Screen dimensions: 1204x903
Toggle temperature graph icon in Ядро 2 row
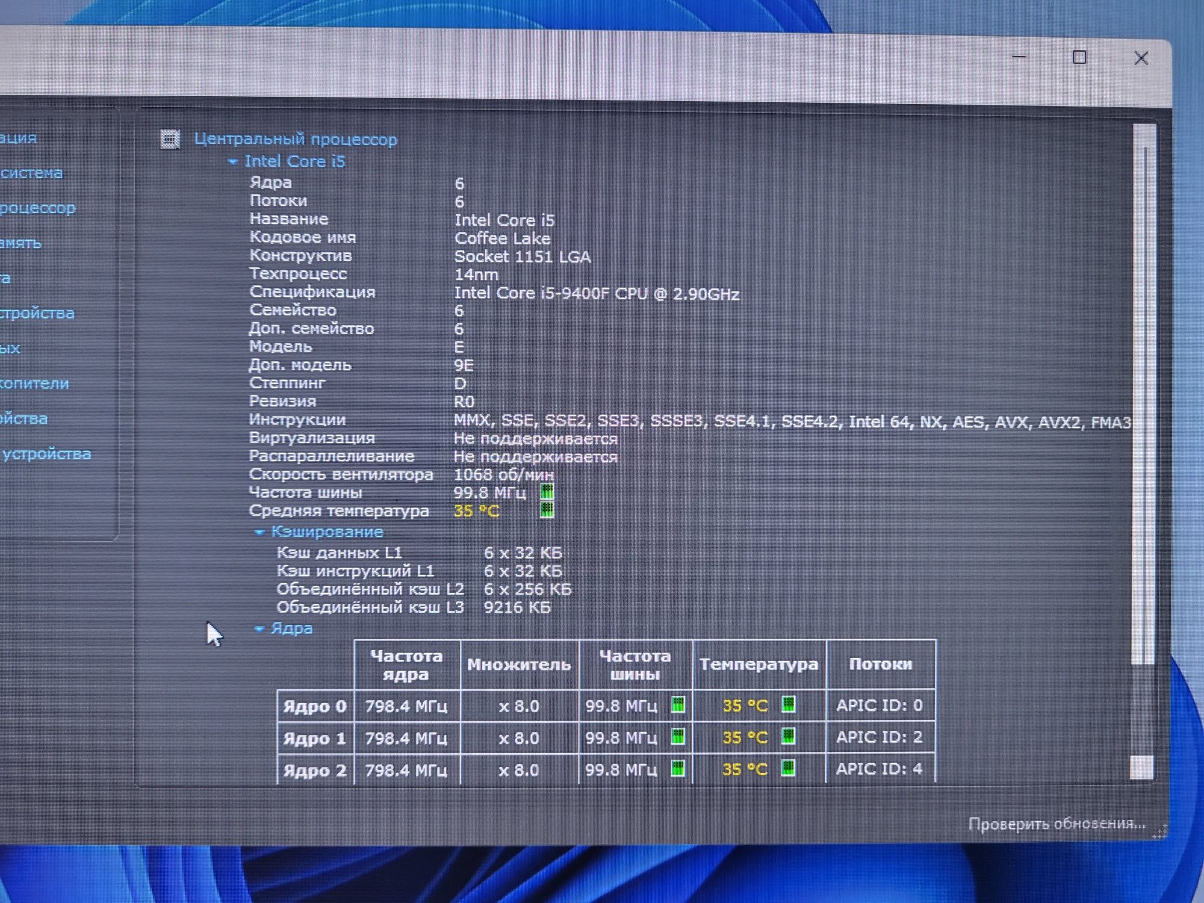click(788, 768)
